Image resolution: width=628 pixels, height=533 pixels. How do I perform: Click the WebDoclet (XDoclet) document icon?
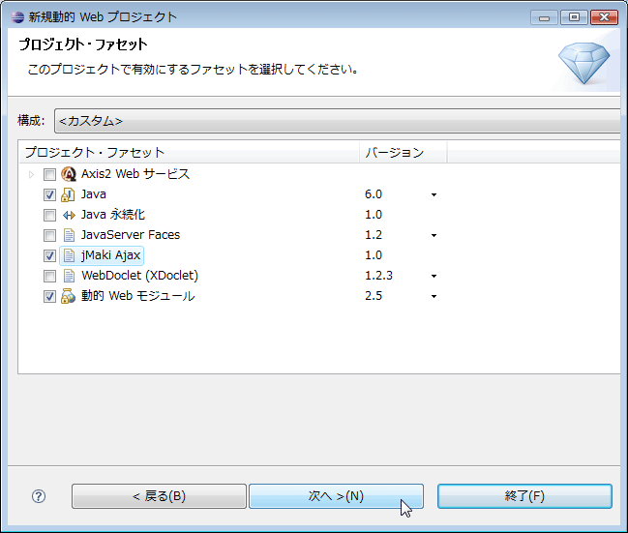[x=69, y=276]
